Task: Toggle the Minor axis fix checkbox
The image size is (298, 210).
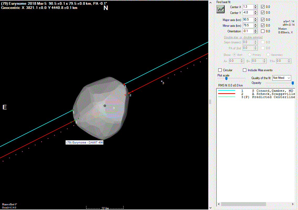Action: pos(263,25)
